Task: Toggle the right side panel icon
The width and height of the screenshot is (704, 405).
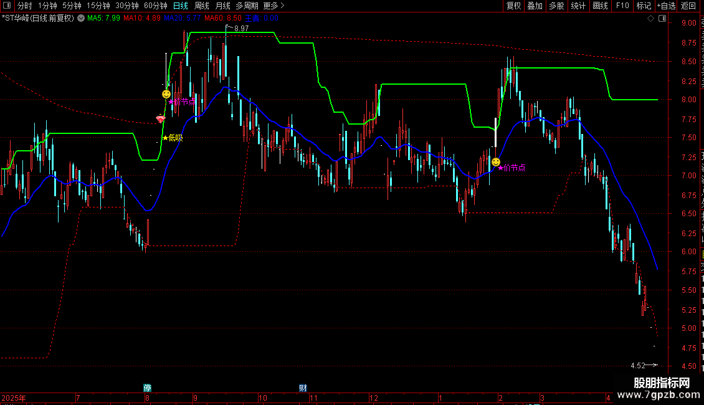Action: 662,19
